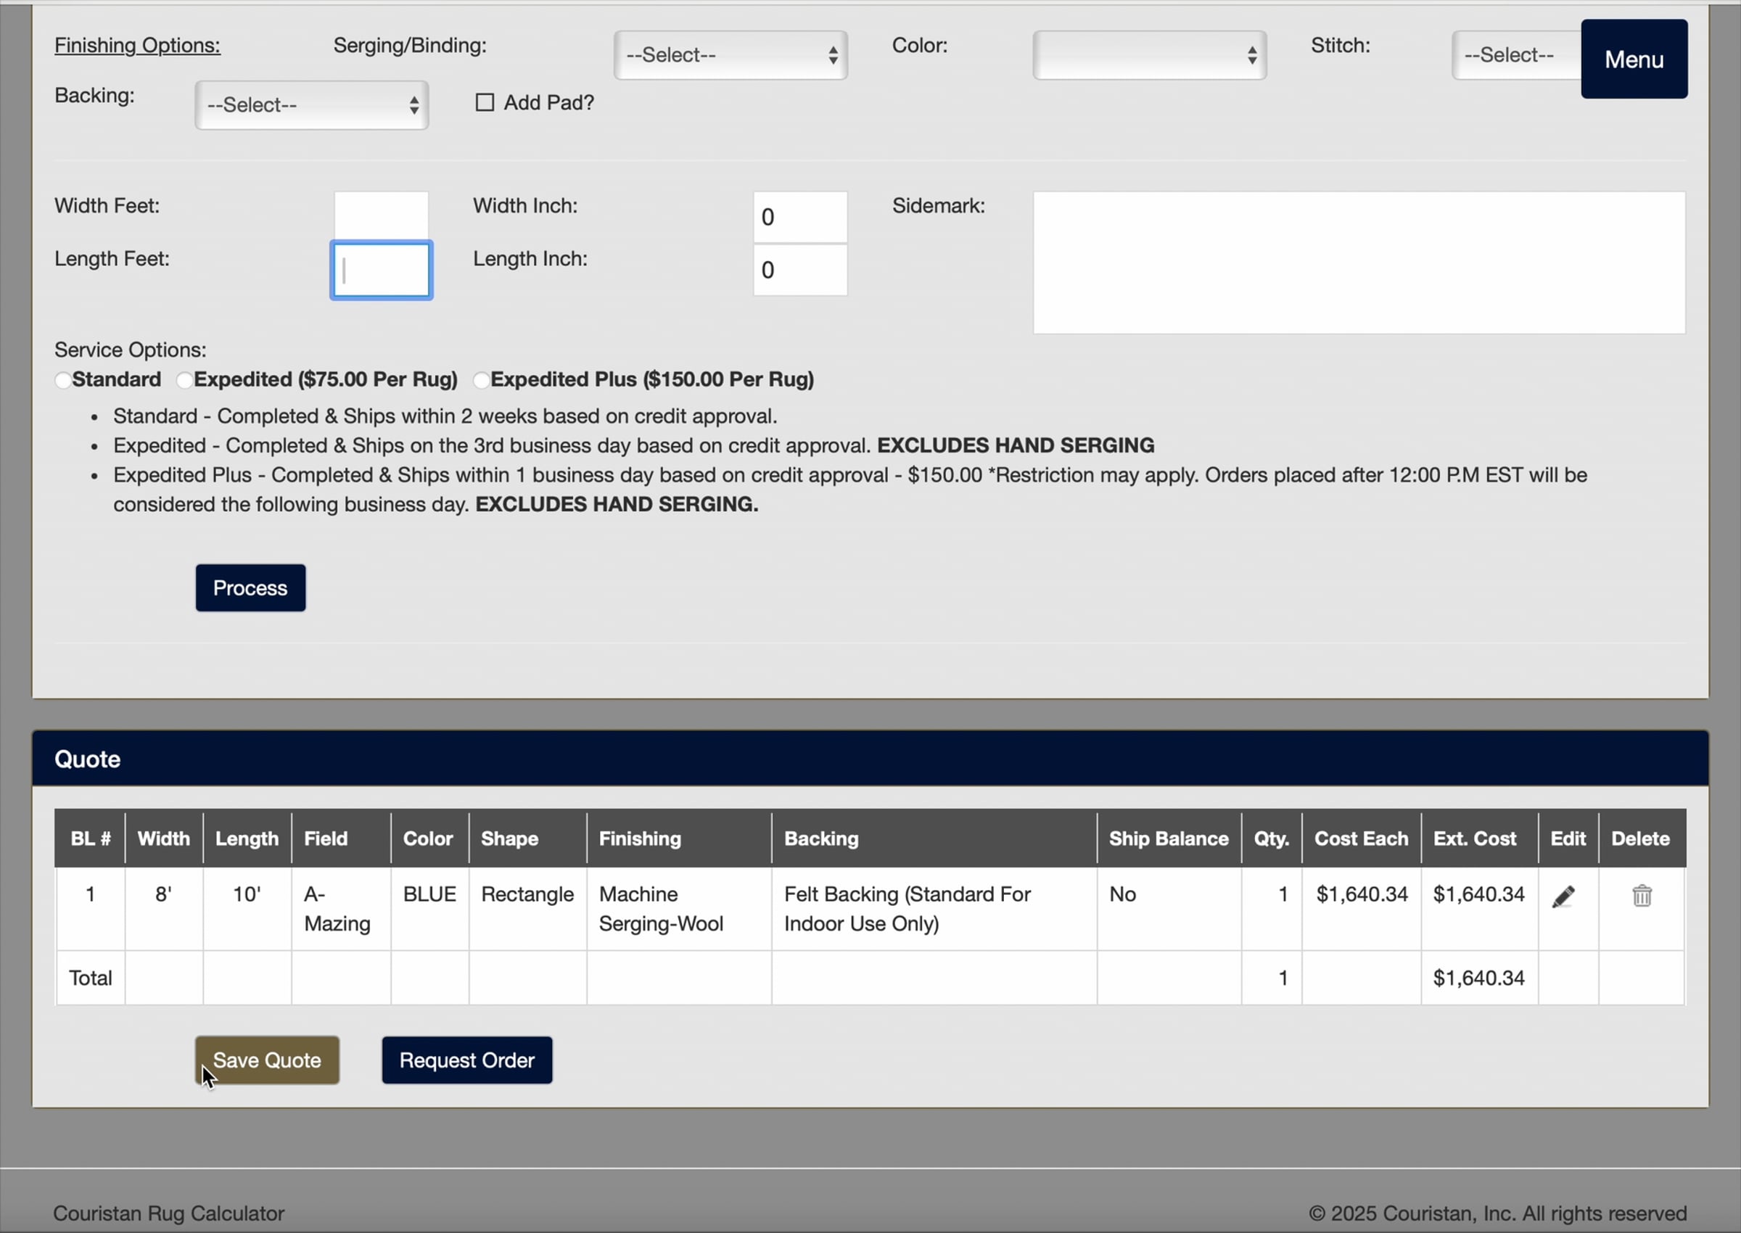This screenshot has width=1741, height=1233.
Task: Click the BL # column header
Action: pos(91,838)
